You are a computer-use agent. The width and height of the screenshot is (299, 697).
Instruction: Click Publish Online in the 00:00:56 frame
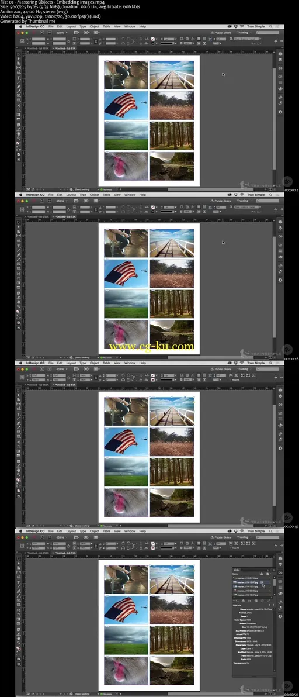pos(221,537)
